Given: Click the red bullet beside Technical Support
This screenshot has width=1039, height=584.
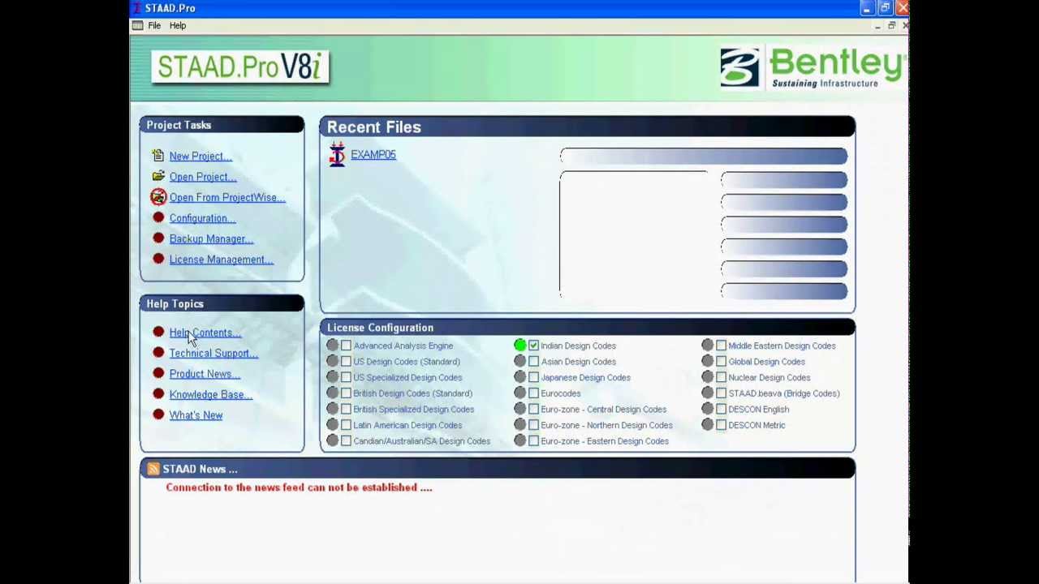Looking at the screenshot, I should click(x=158, y=352).
